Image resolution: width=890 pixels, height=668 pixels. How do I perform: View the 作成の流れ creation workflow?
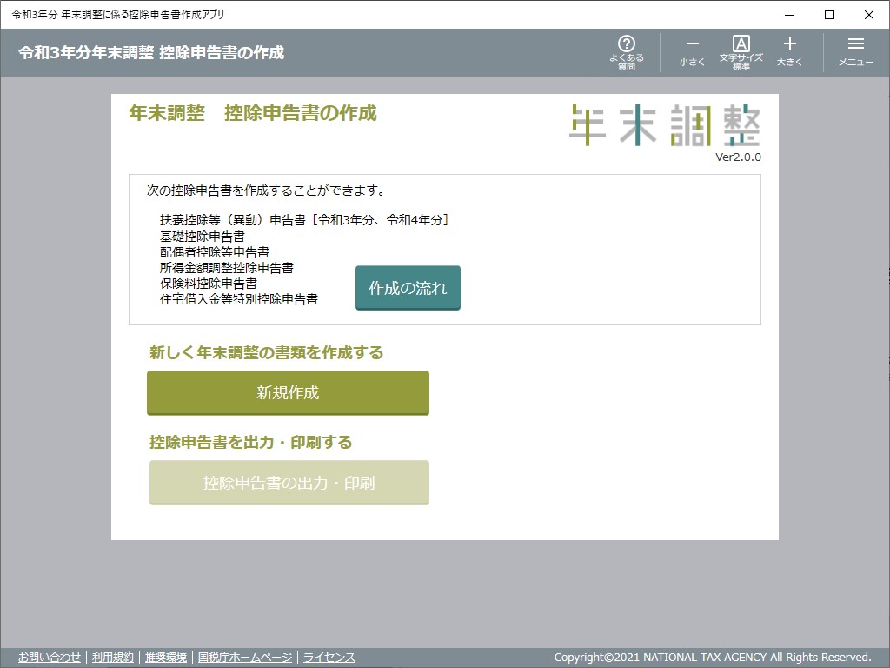[407, 287]
